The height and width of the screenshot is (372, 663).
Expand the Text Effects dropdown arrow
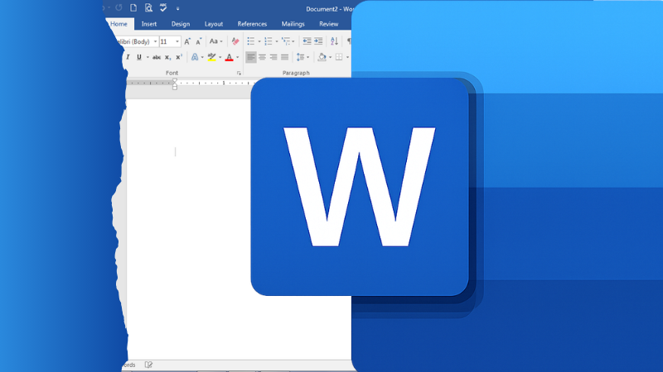pyautogui.click(x=202, y=57)
